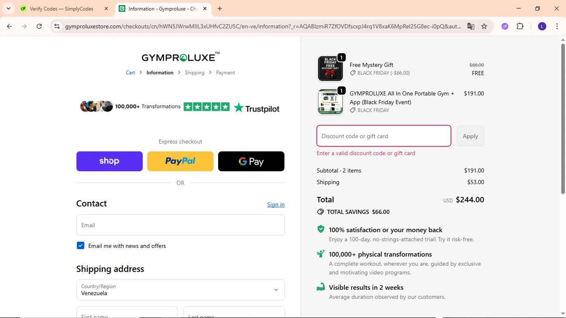Click the Free Mystery Gift thumbnail

tap(331, 69)
